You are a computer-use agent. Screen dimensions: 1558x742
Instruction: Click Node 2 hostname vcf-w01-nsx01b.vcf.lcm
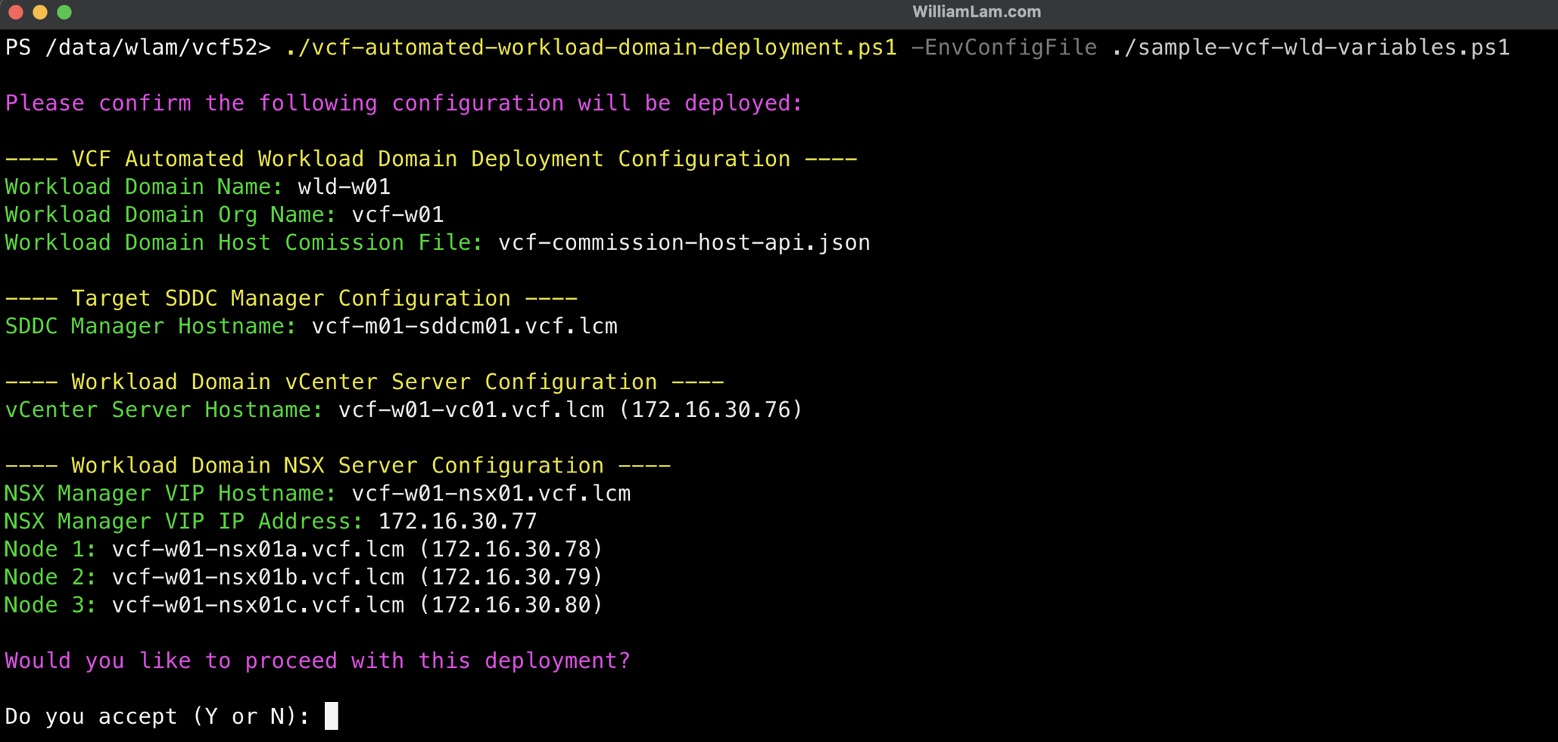[258, 577]
